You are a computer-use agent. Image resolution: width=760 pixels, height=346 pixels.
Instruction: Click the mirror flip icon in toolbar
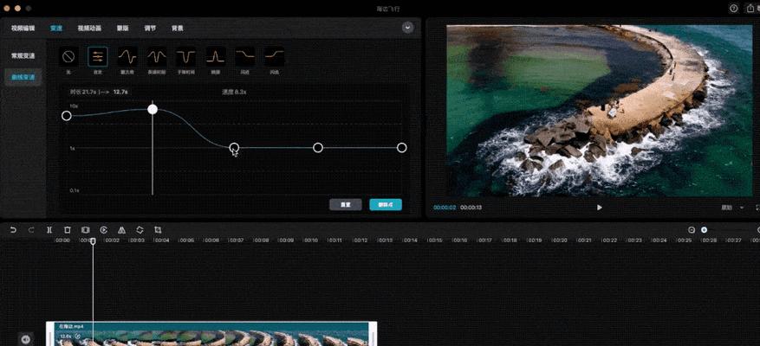[121, 230]
